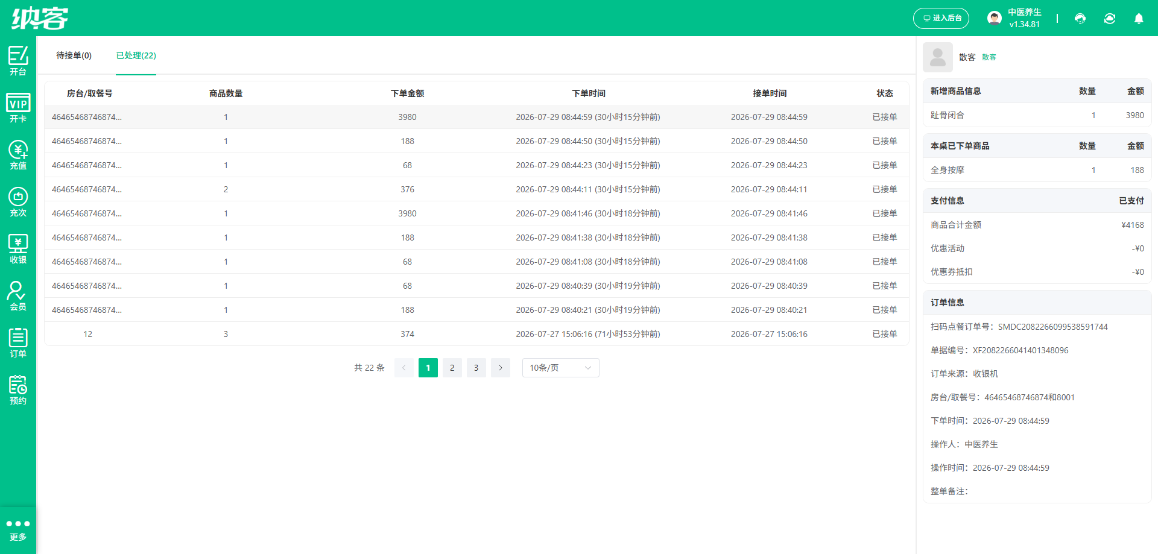Image resolution: width=1158 pixels, height=554 pixels.
Task: Click the green 散客 tag label
Action: point(989,57)
